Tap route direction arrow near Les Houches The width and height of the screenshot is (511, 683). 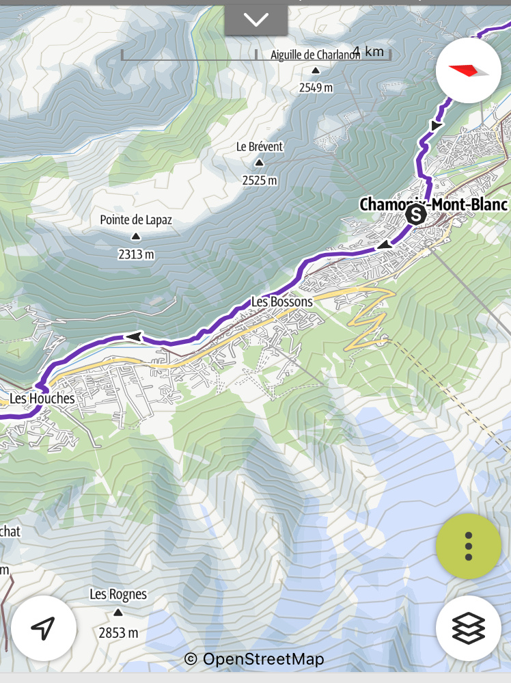coord(134,336)
